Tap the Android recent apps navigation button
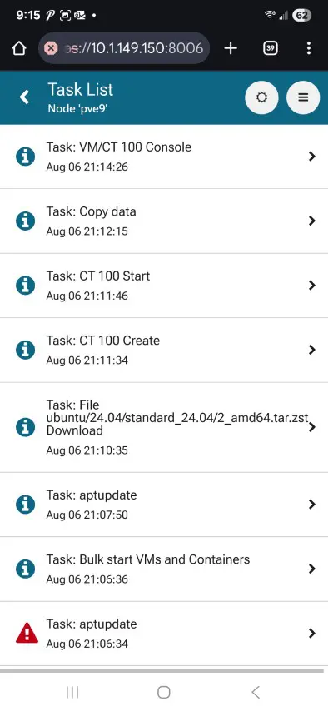Image resolution: width=328 pixels, height=711 pixels. 72,692
